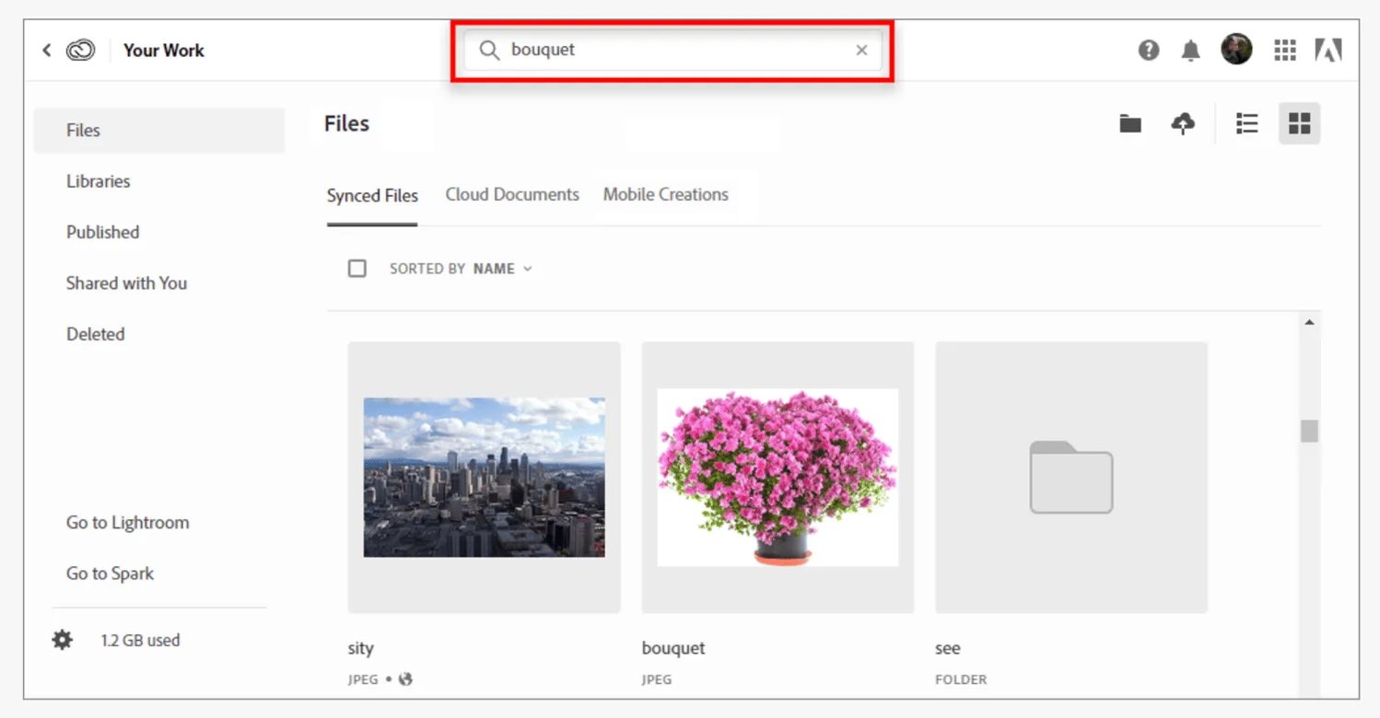This screenshot has height=718, width=1380.
Task: Click the cloud upload icon
Action: point(1183,123)
